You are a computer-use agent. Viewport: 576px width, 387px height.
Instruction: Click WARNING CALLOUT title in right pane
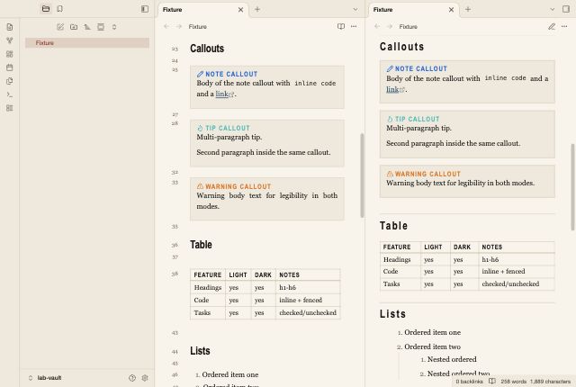coord(427,174)
